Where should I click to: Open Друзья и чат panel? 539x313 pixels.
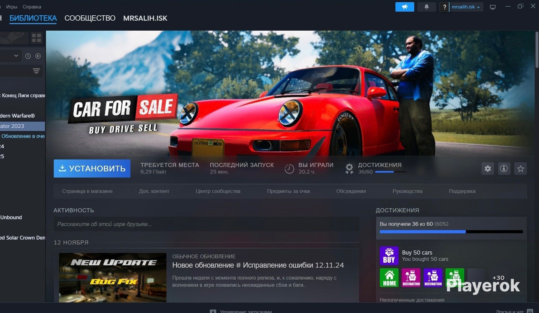(515, 311)
